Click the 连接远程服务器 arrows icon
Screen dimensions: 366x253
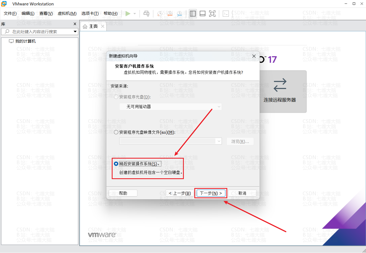click(280, 85)
